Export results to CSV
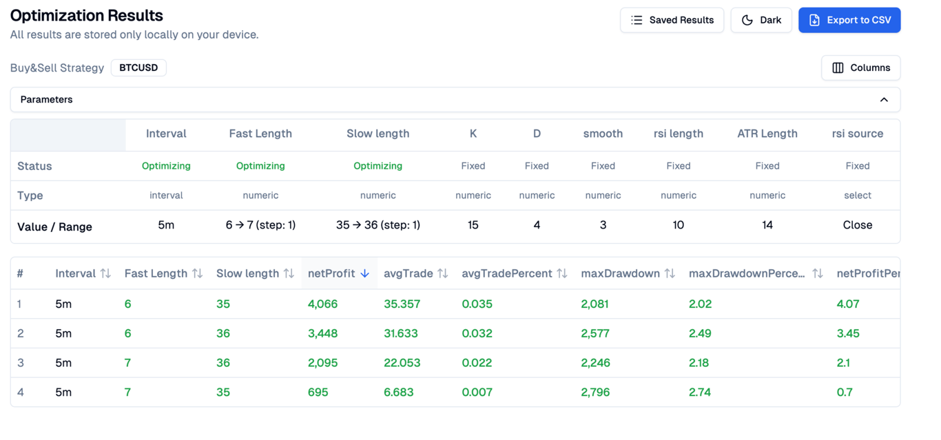Screen dimensions: 941x440 pyautogui.click(x=849, y=20)
